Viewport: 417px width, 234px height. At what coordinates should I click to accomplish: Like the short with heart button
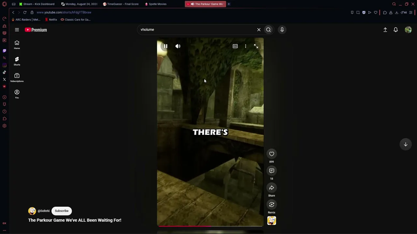(272, 154)
